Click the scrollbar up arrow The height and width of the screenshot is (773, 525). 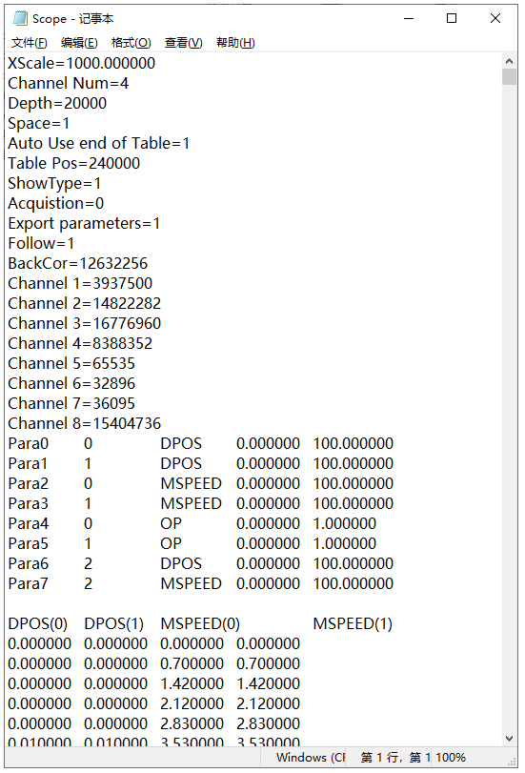(509, 61)
